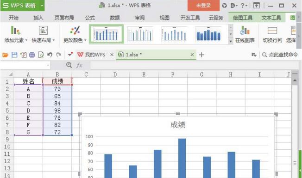Click the ribbon collapse icon in title bar
Viewport: 302px width, 178px height.
coord(256,6)
